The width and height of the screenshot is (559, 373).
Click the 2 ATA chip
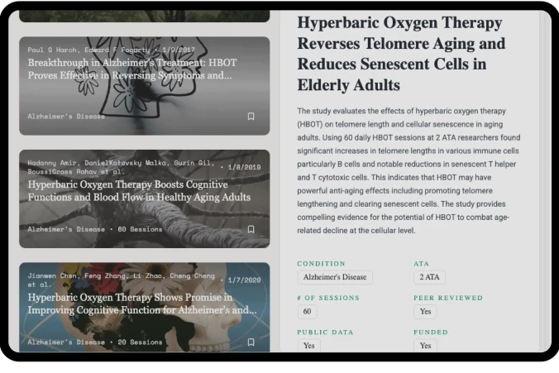(x=429, y=278)
